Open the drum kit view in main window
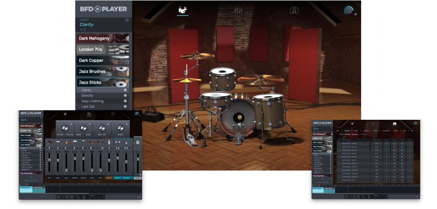 182,10
